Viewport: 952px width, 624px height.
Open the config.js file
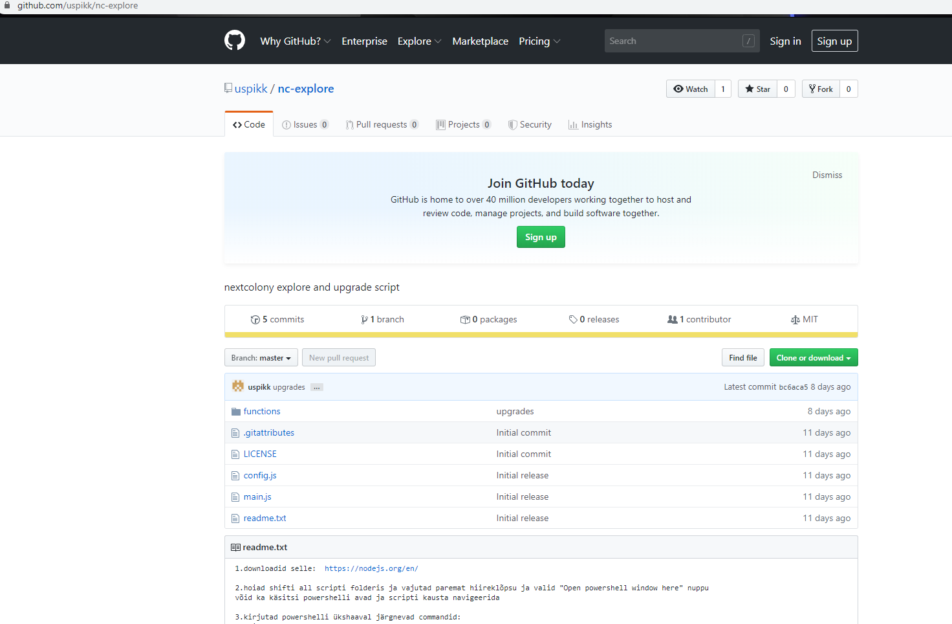[x=260, y=476]
